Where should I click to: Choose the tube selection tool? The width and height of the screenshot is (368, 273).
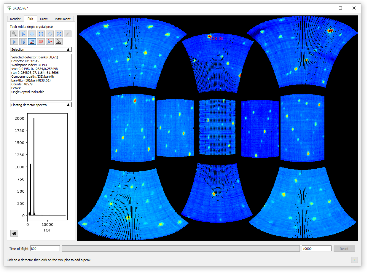(x=23, y=41)
